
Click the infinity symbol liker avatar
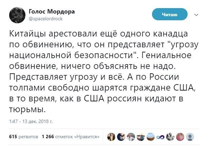pyautogui.click(x=160, y=137)
